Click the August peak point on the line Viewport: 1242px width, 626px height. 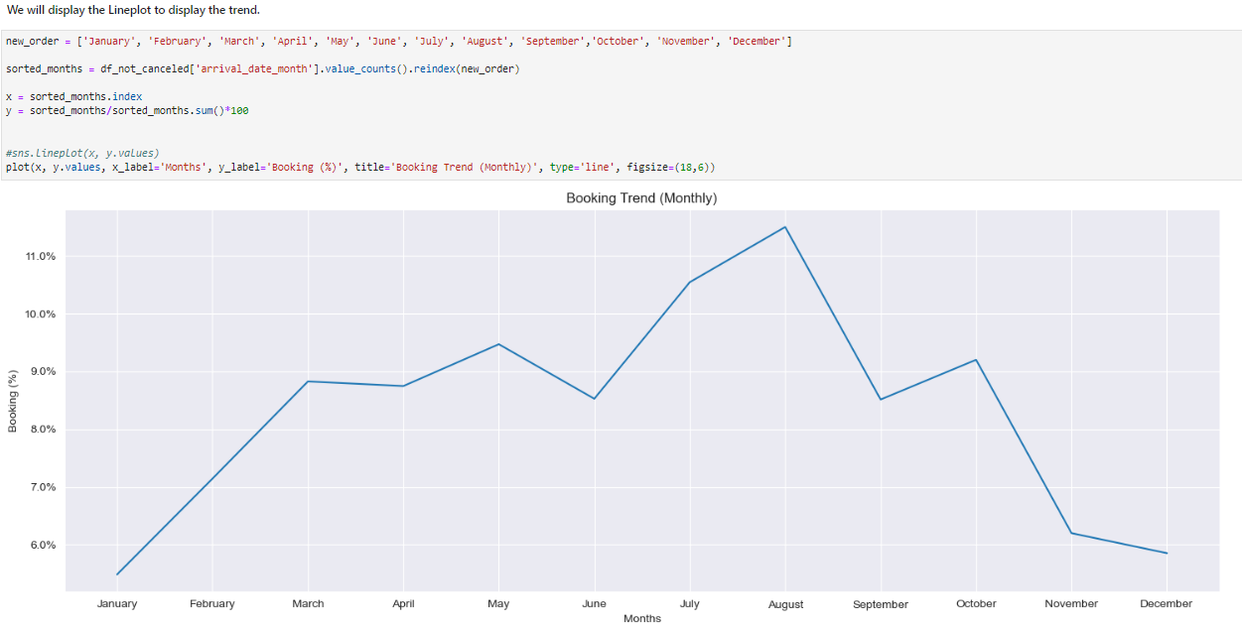point(785,227)
